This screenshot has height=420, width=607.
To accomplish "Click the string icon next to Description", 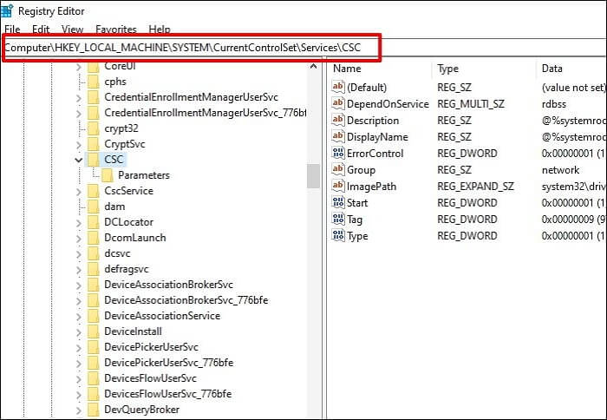I will (338, 120).
